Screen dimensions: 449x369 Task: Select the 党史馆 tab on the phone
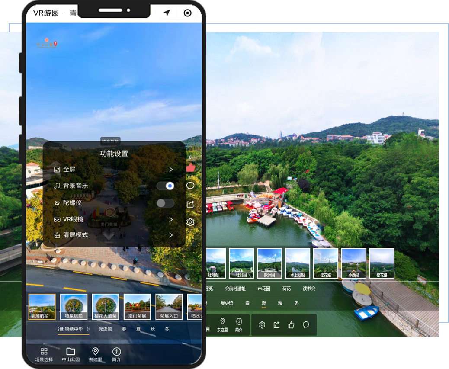(x=105, y=329)
